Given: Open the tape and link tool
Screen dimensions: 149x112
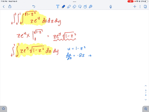Looking at the screenshot, I should tap(91, 7).
